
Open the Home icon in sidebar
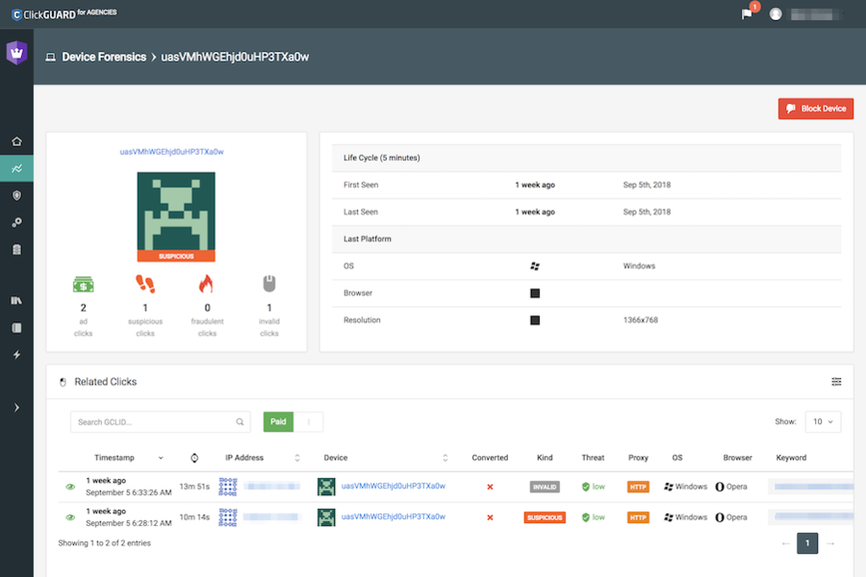coord(16,141)
